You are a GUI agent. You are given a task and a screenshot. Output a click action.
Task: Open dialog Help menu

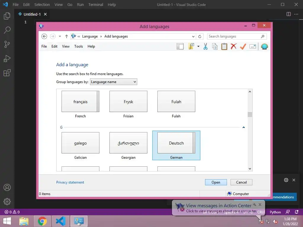click(x=91, y=46)
